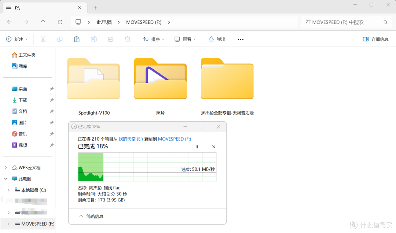
Task: Go up one folder level
Action: pos(43,22)
